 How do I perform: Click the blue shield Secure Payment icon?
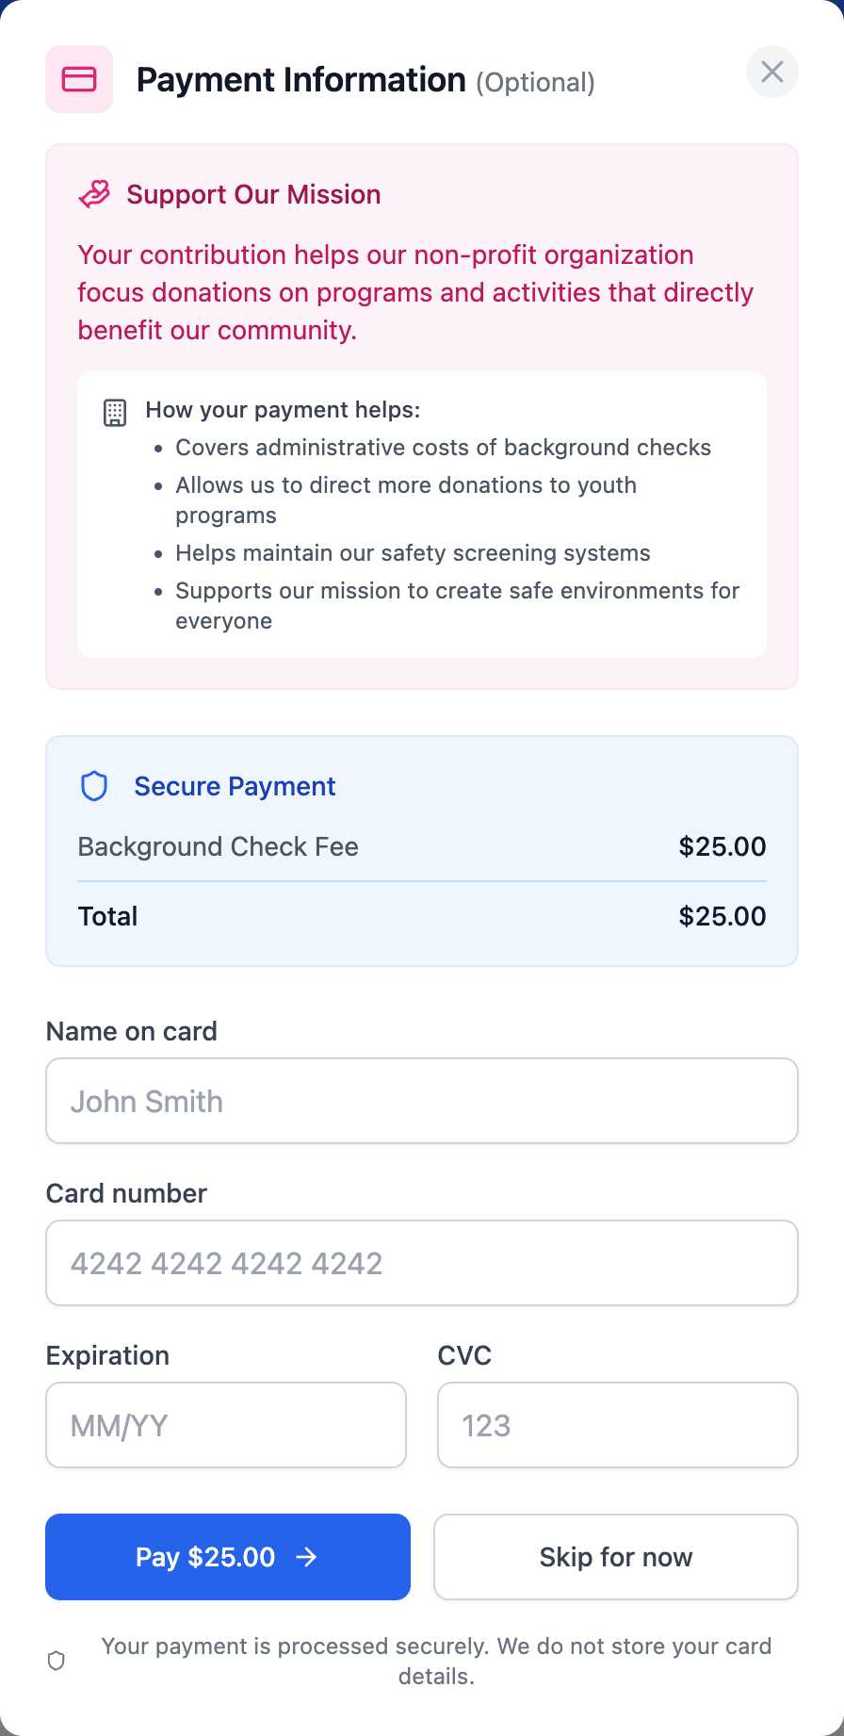click(94, 785)
